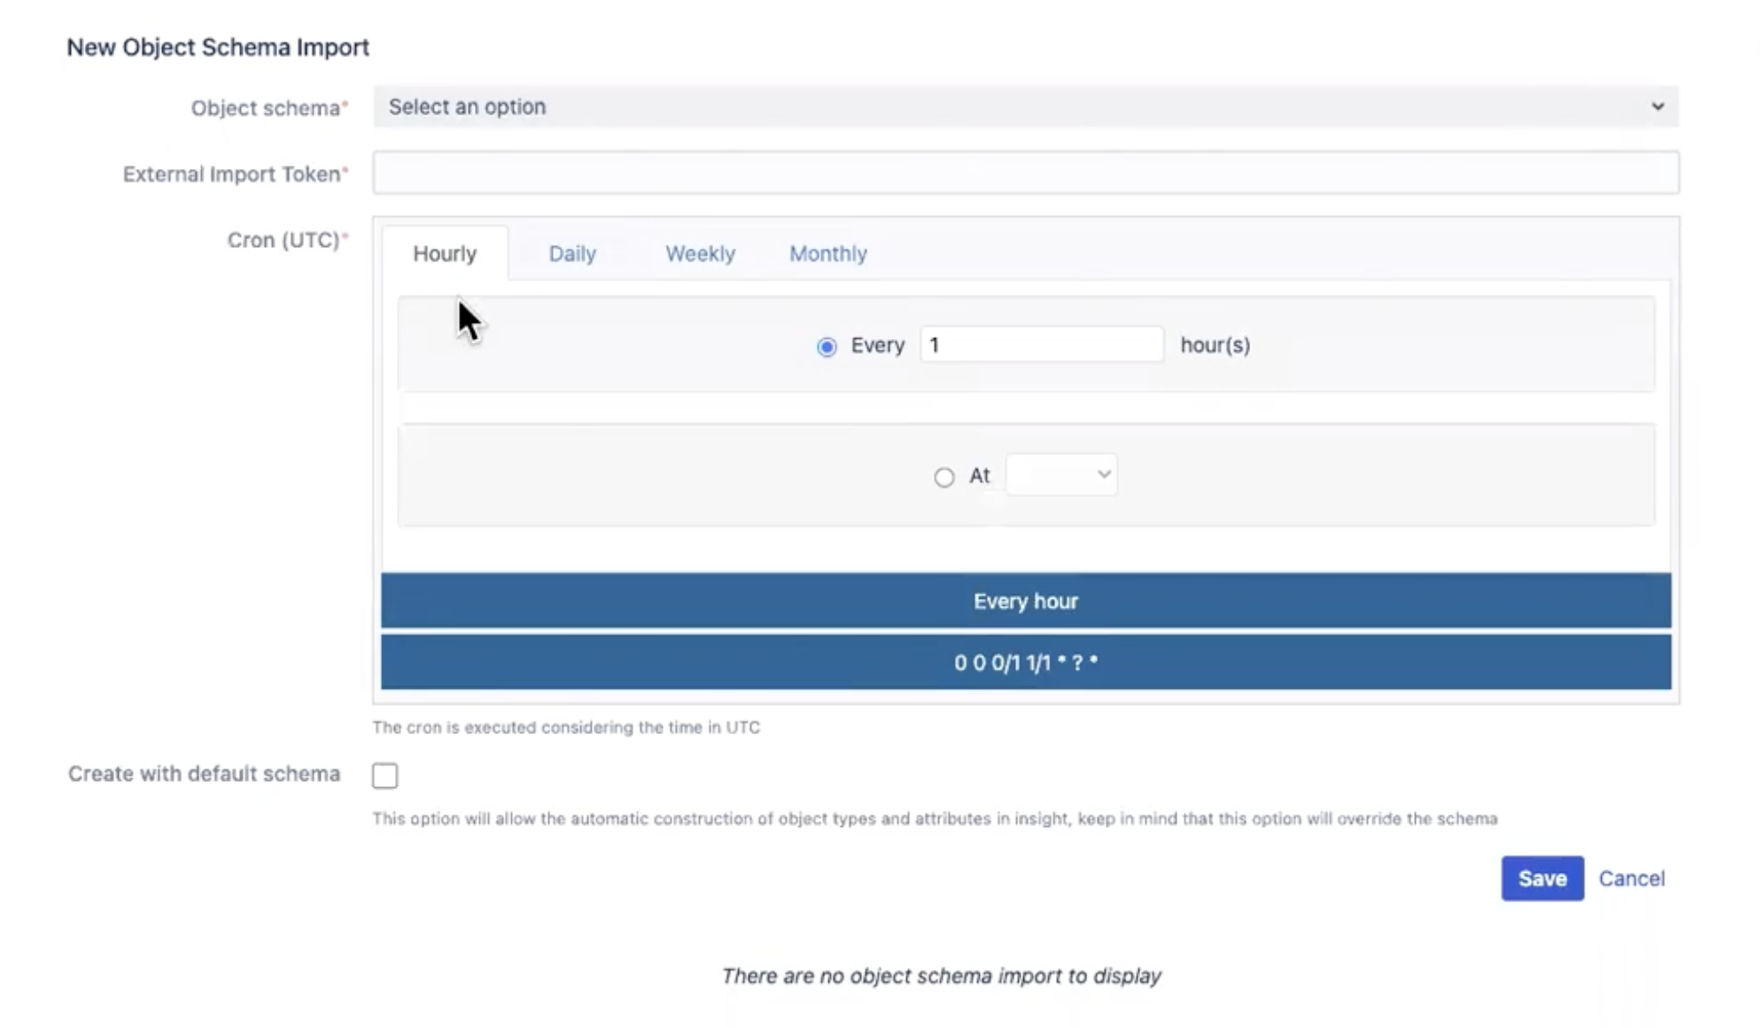This screenshot has height=1028, width=1764.
Task: Click the Cron (UTC) label
Action: tap(283, 239)
